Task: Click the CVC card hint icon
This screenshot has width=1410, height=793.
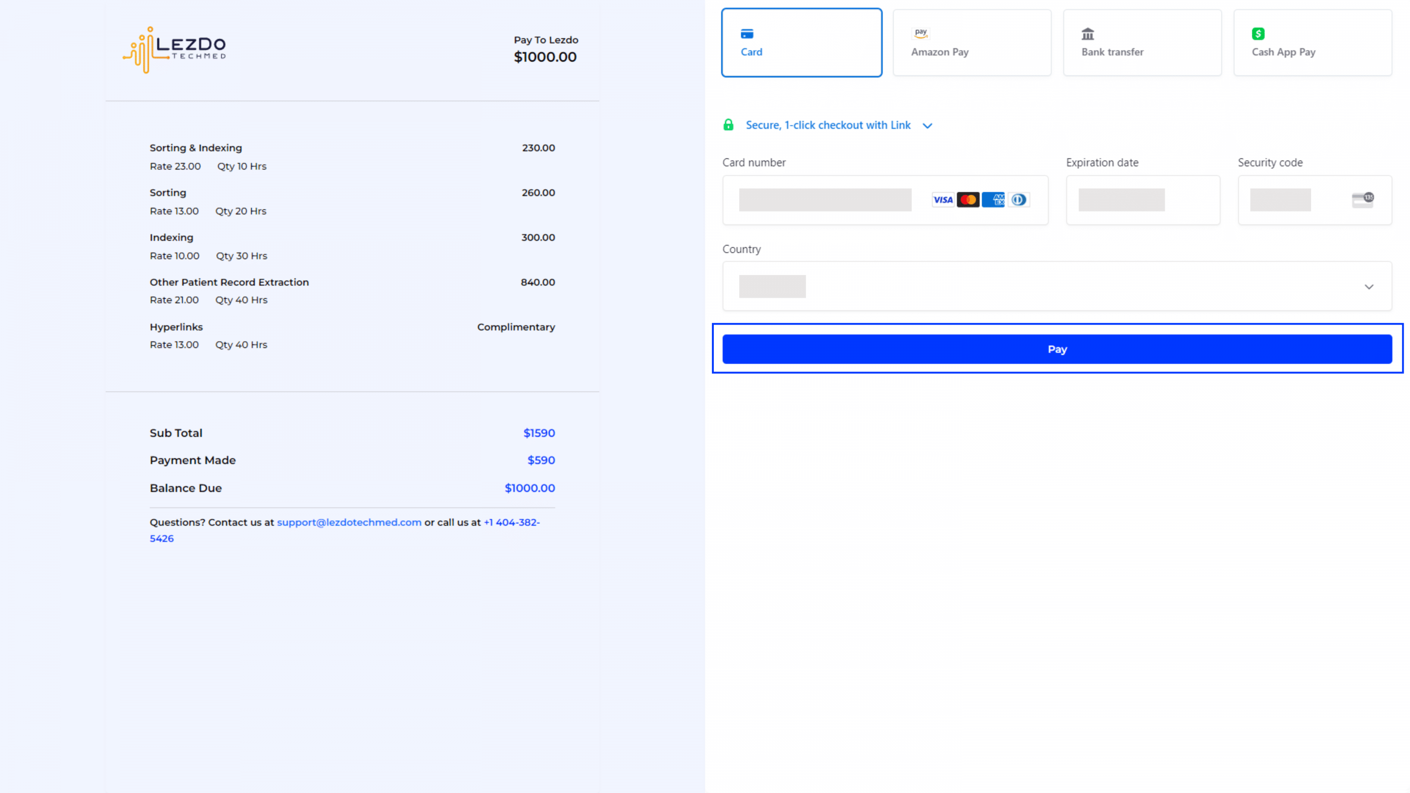Action: 1363,200
